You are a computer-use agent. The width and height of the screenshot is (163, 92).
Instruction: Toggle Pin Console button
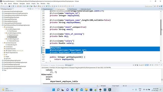point(151,65)
